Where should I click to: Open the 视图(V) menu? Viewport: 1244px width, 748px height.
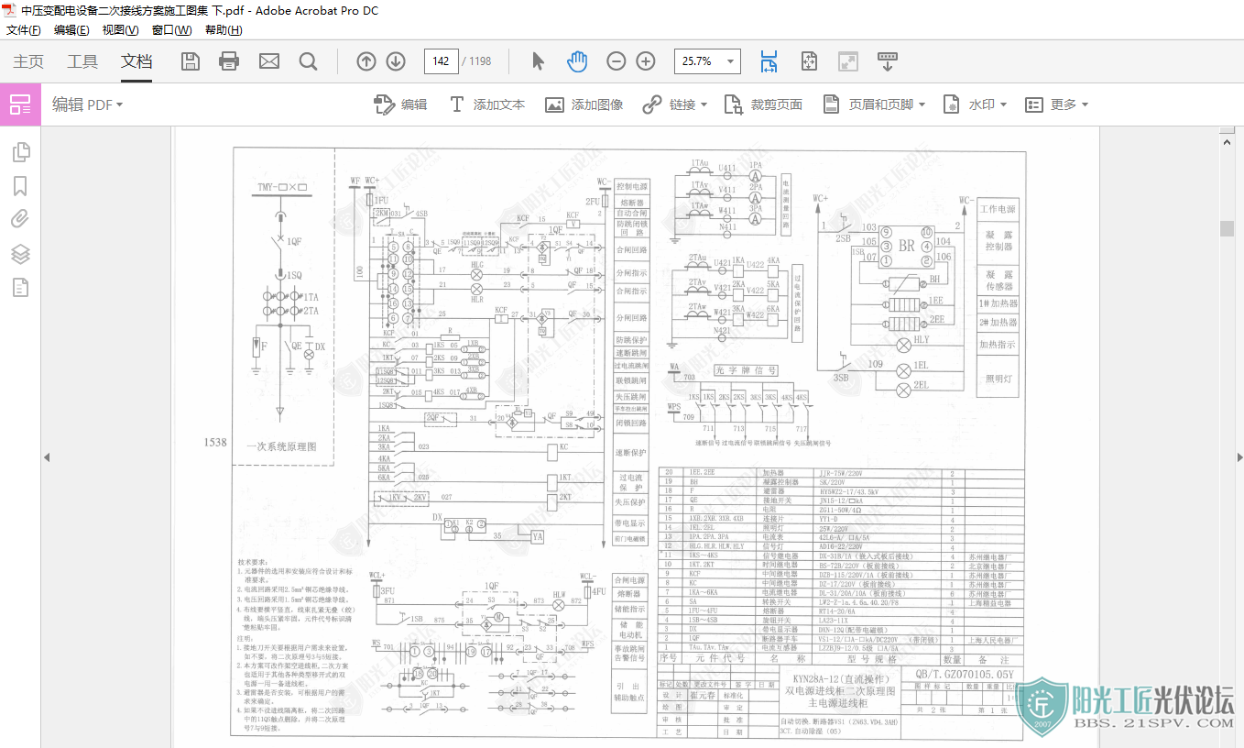click(x=120, y=30)
